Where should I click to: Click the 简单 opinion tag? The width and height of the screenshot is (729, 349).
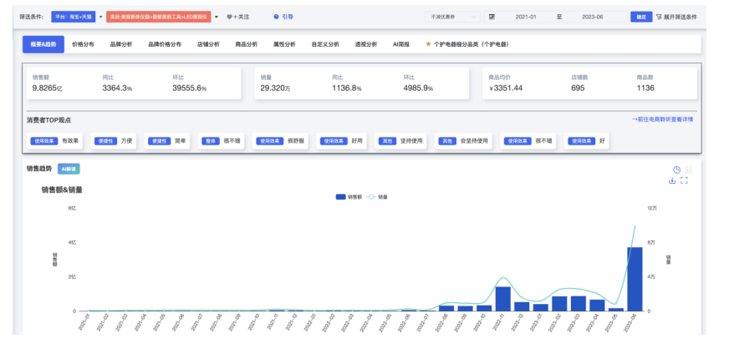tap(167, 141)
